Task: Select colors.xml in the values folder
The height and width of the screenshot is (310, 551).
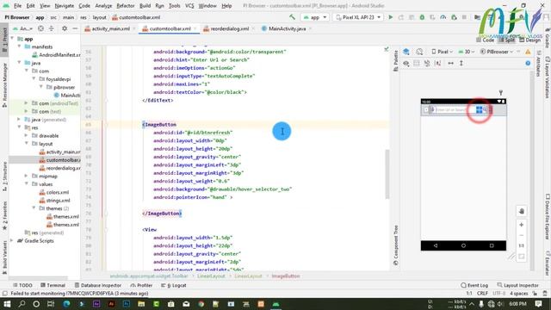Action: (53, 192)
